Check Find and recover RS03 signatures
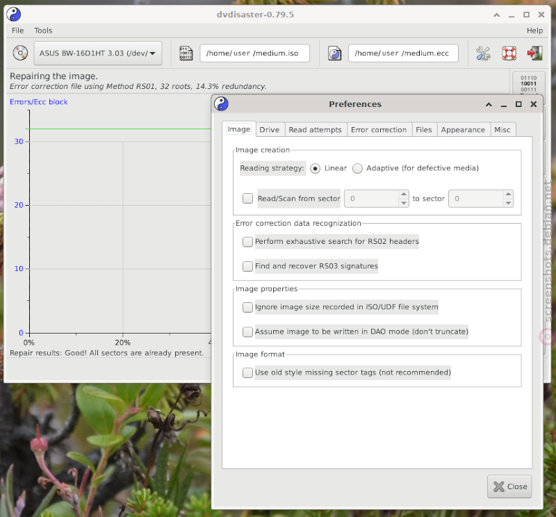 247,266
